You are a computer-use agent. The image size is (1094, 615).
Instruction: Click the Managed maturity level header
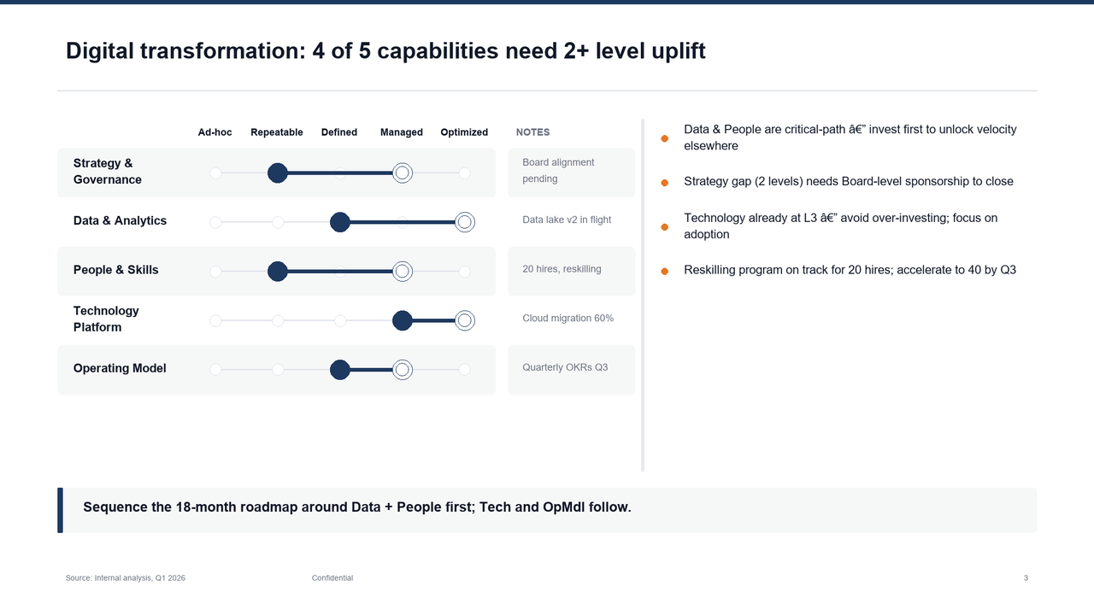click(402, 132)
